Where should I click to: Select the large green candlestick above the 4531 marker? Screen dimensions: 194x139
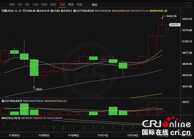tap(34, 68)
